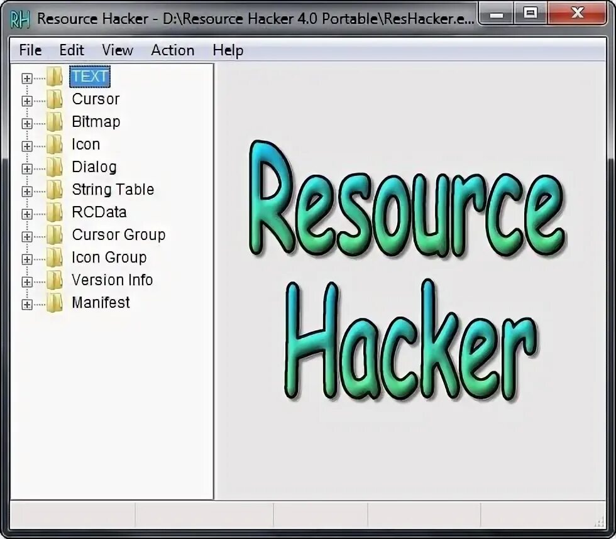Click the Cursor Group folder icon

pos(54,235)
